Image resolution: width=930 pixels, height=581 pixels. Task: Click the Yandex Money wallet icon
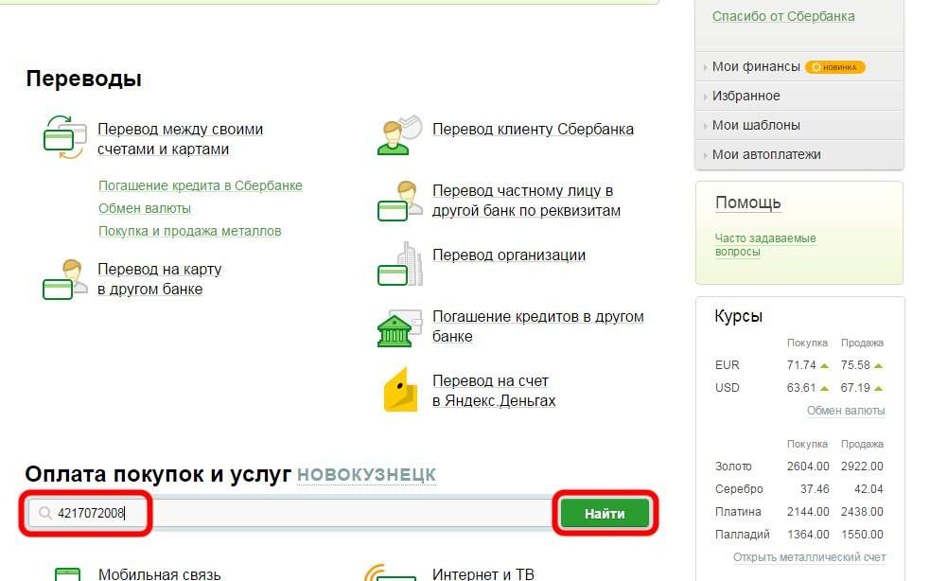pos(401,389)
